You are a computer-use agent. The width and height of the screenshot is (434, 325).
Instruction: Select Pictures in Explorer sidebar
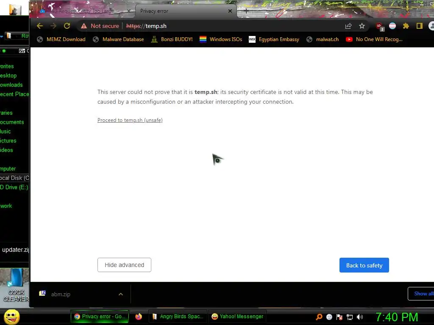pyautogui.click(x=8, y=140)
